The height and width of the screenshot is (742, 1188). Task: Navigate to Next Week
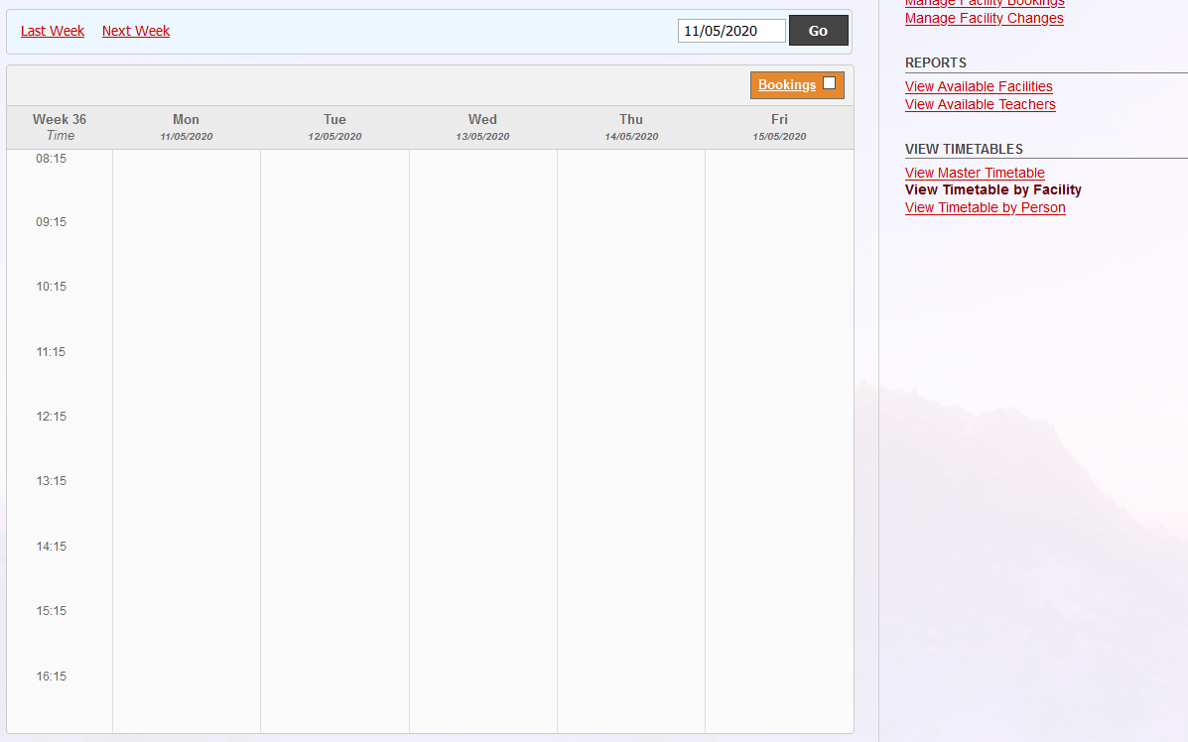136,31
